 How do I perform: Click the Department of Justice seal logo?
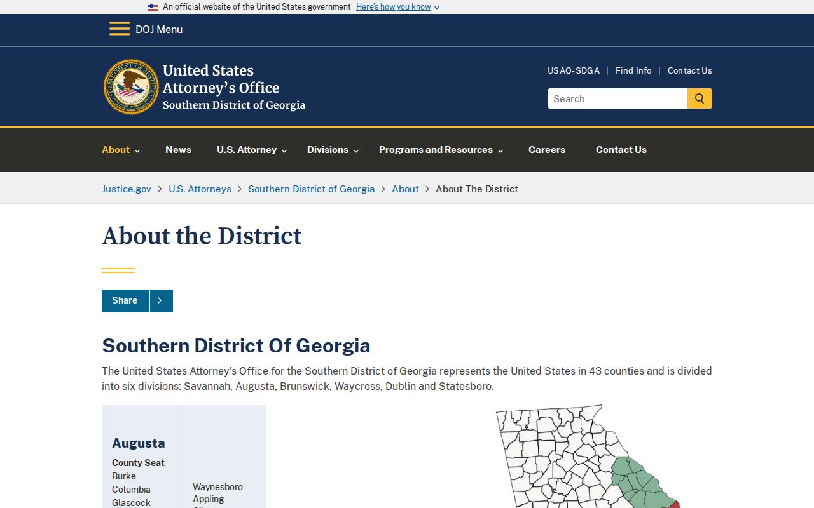click(x=131, y=87)
